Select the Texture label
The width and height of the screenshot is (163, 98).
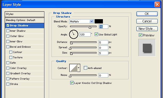point(18,57)
